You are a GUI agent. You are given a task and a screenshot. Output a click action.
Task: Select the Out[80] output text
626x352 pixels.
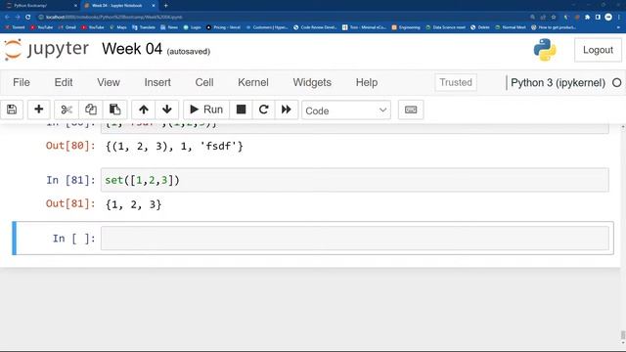(x=174, y=146)
